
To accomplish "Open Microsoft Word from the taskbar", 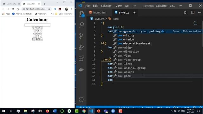I will [55, 111].
